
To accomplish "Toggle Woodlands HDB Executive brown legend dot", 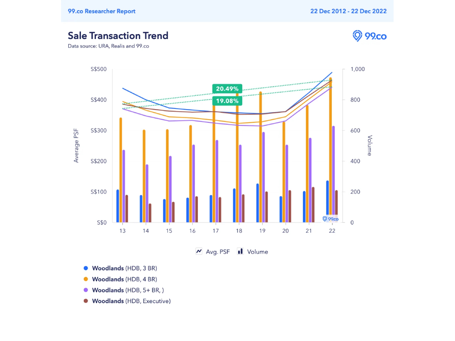I will [x=86, y=301].
